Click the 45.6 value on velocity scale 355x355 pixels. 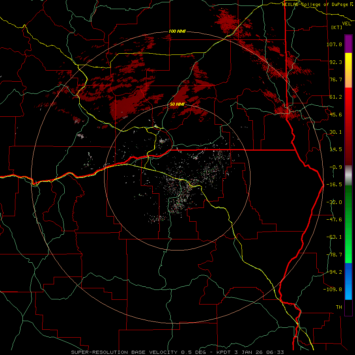[336, 114]
